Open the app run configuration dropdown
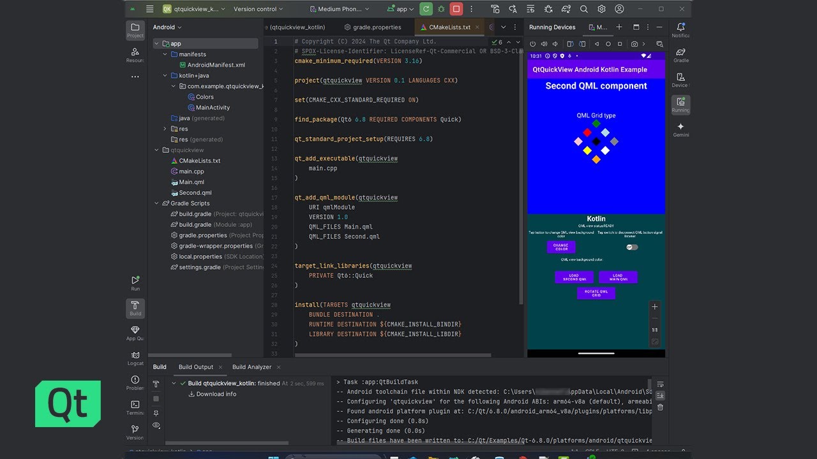817x459 pixels. pos(400,9)
